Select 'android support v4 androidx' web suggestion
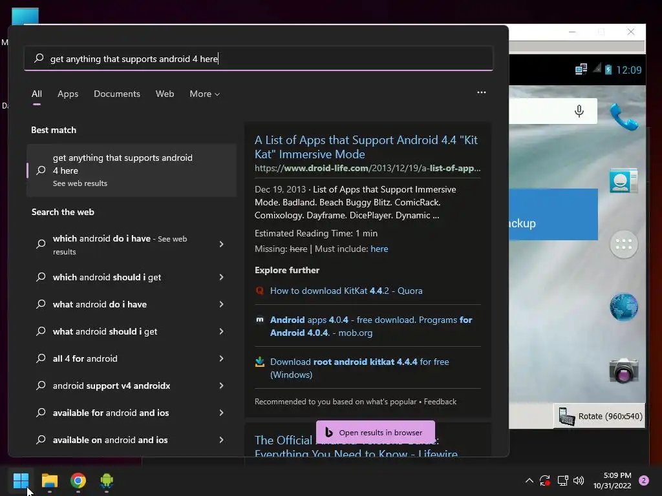Viewport: 662px width, 496px height. [111, 386]
